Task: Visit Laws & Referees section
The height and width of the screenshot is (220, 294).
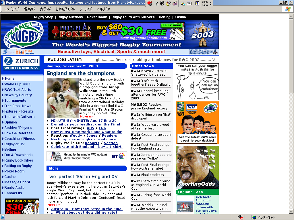Action: (x=18, y=133)
